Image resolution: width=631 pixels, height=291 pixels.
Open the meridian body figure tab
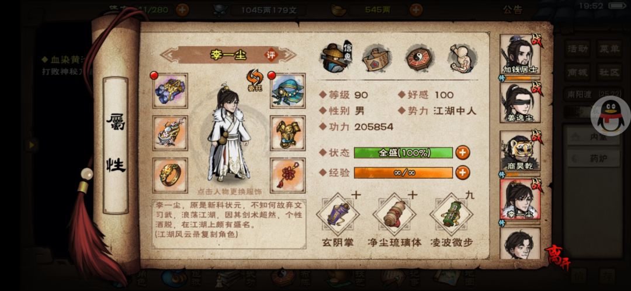point(463,58)
